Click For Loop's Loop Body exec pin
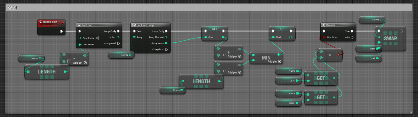The width and height of the screenshot is (418, 117). [x=118, y=31]
